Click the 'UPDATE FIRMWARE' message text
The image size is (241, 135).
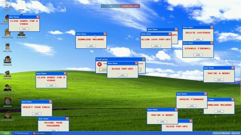pyautogui.click(x=192, y=99)
